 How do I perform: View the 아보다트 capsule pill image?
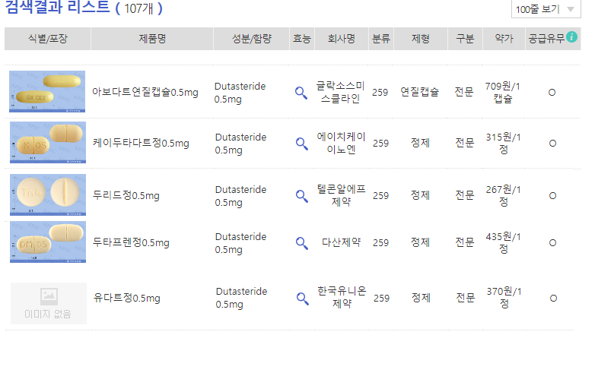coord(47,91)
